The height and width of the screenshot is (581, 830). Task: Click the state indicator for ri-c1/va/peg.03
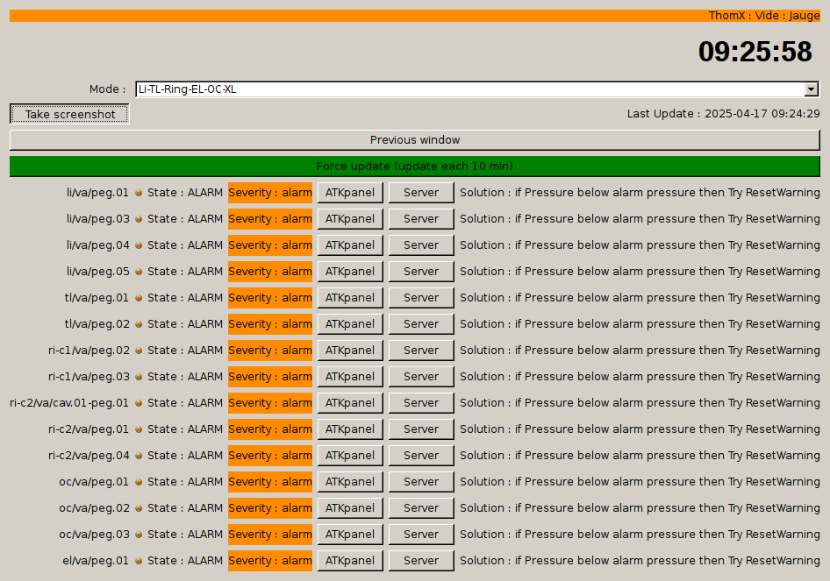[139, 377]
